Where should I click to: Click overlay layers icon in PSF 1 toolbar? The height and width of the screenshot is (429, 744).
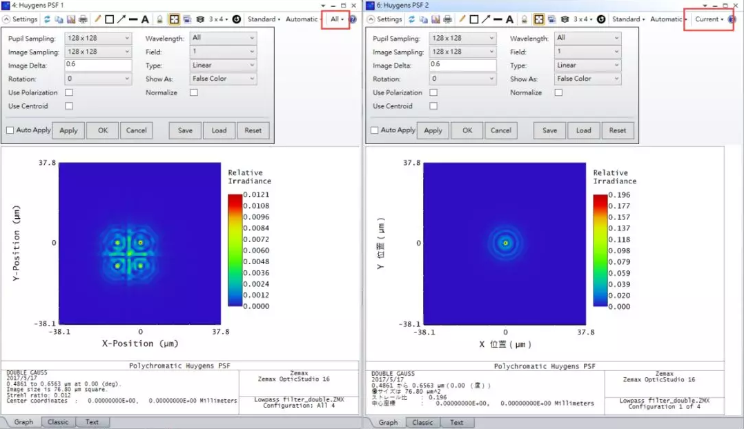click(200, 19)
